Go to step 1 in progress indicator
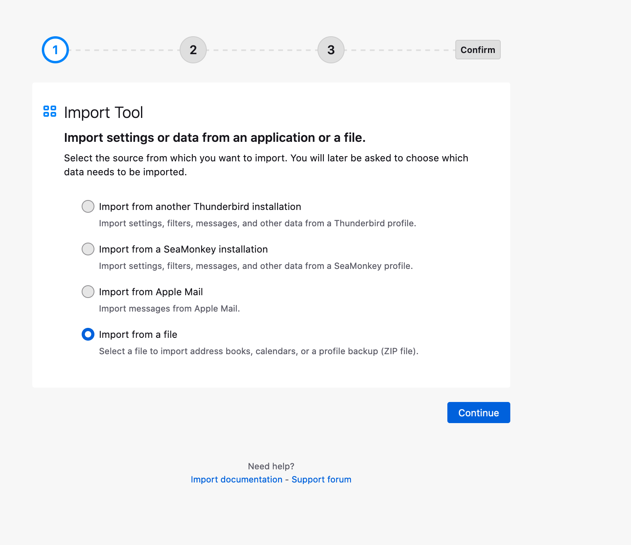631x545 pixels. (55, 50)
